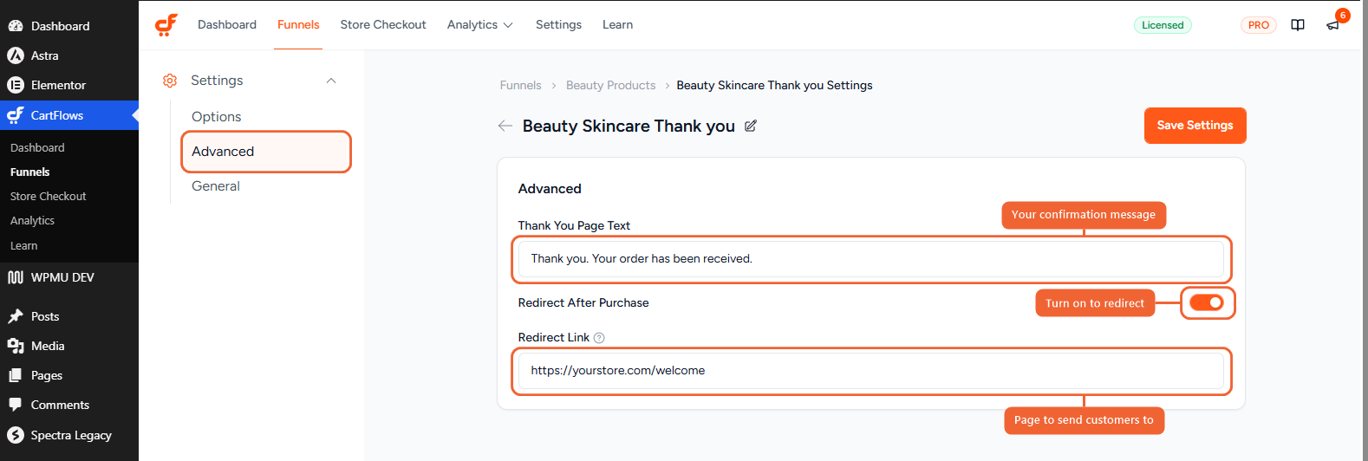Click the Elementor logo icon
This screenshot has width=1368, height=461.
coord(16,85)
